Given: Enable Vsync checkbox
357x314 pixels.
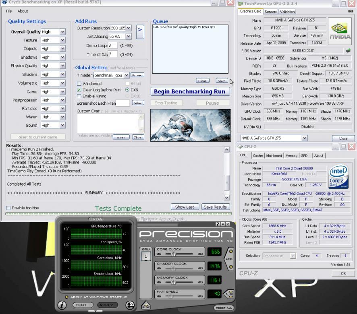Looking at the screenshot, I should pos(79,96).
